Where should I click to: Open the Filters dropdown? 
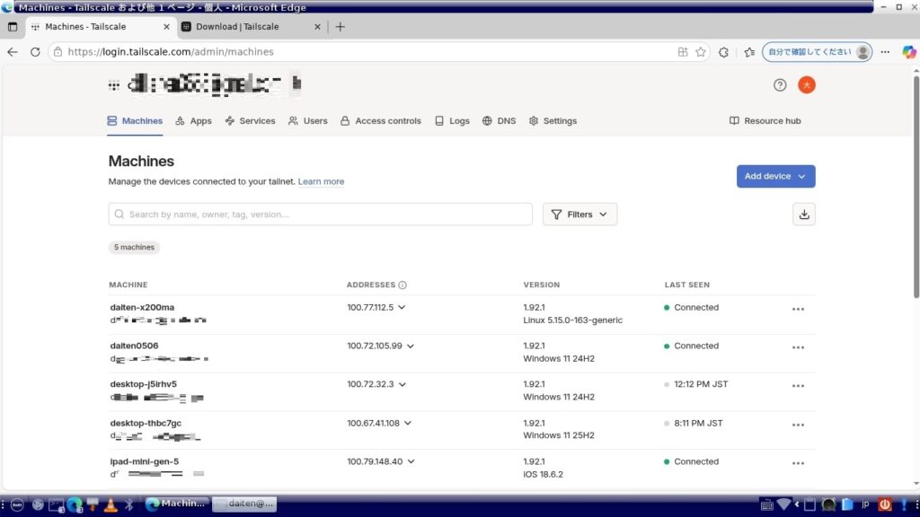[x=579, y=215]
